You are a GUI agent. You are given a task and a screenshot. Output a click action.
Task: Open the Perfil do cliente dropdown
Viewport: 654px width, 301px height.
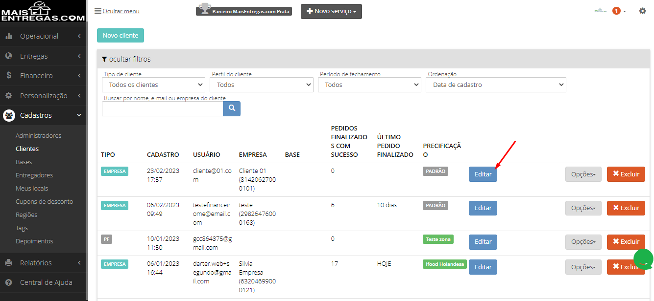(261, 85)
